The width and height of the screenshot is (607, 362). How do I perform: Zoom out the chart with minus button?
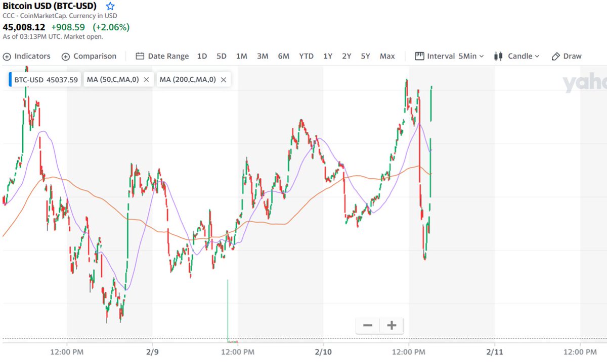coord(368,326)
